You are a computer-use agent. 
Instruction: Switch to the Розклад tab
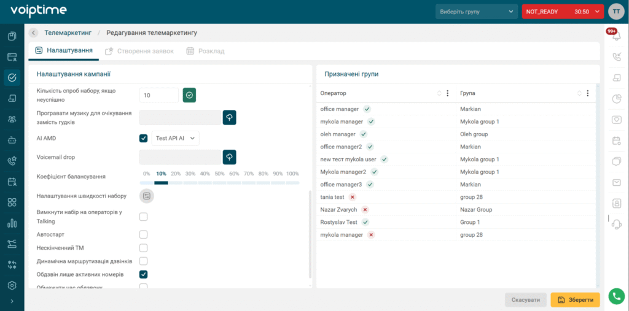[205, 52]
